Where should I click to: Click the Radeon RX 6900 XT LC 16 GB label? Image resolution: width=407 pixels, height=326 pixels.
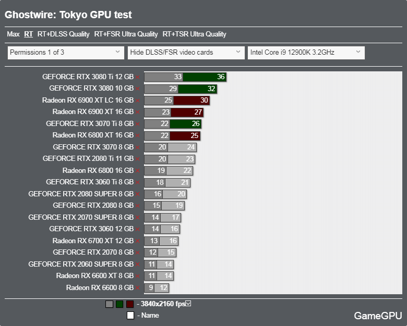[x=88, y=101]
